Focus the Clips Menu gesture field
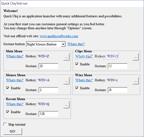The image size is (144, 137). pyautogui.click(x=118, y=66)
